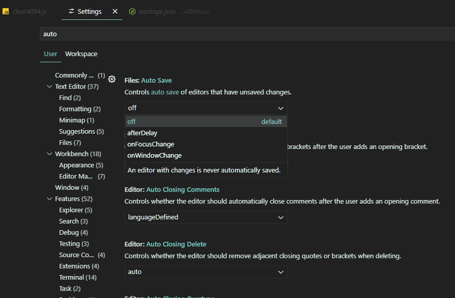
Task: Select Extensions (4) in settings tree
Action: [x=79, y=266]
